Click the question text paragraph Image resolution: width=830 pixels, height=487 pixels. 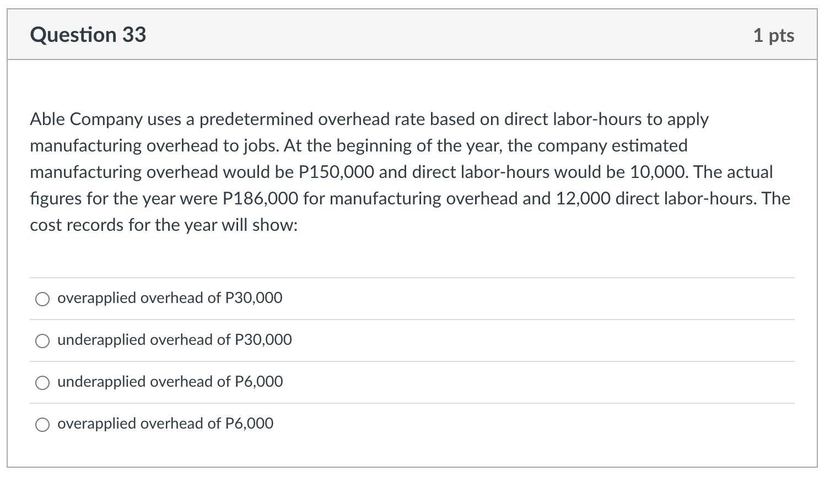coord(411,171)
